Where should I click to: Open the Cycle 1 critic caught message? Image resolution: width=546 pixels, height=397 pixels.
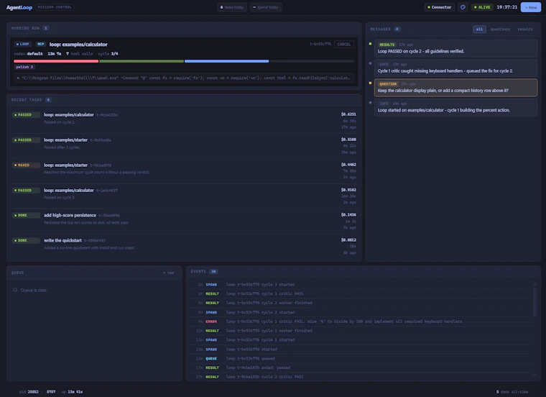455,68
